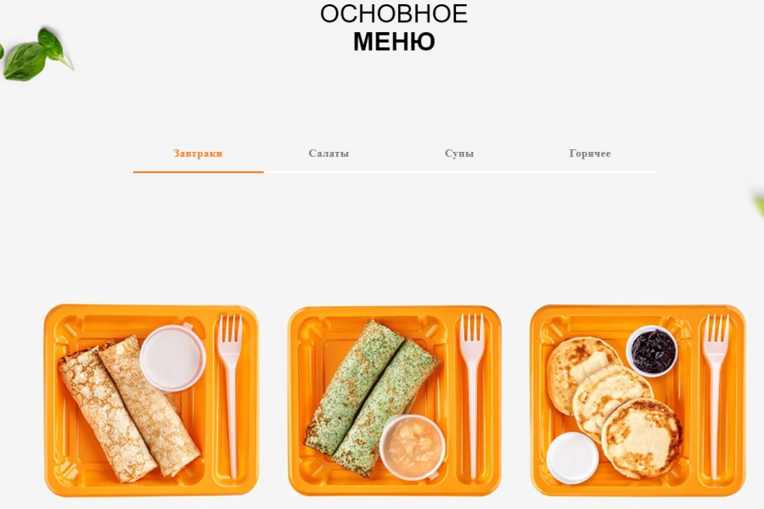Viewport: 764px width, 509px height.
Task: Click the orange underline beneath Завтраки
Action: pos(199,172)
